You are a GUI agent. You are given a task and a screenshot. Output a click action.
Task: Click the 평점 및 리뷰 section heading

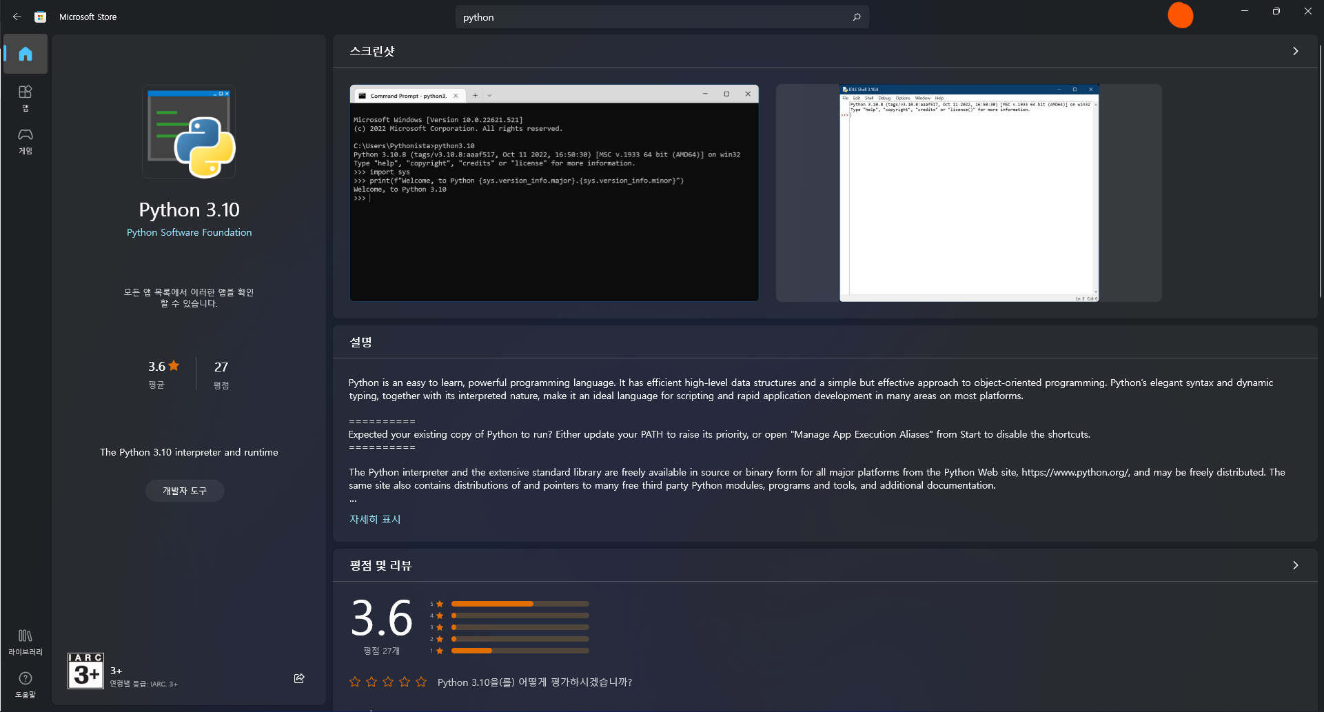tap(380, 565)
